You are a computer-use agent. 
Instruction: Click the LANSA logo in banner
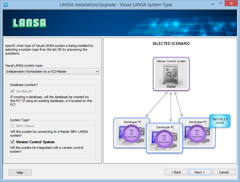29,23
